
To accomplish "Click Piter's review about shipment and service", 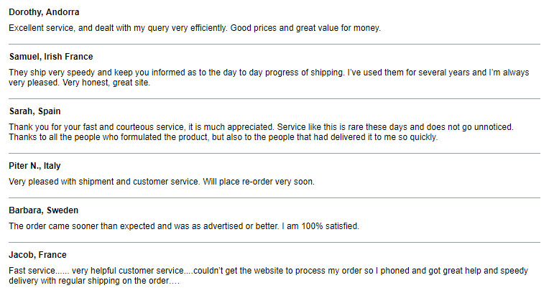I will pyautogui.click(x=101, y=182).
